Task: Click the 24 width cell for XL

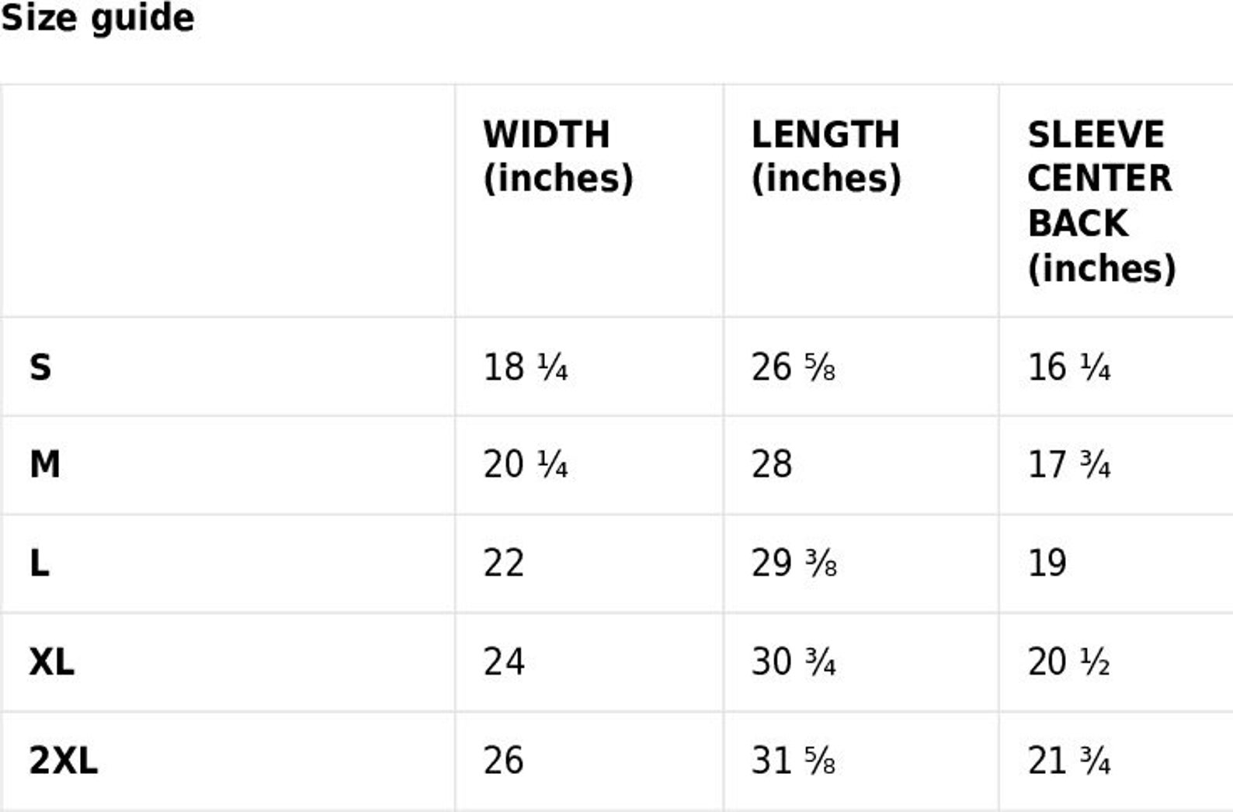Action: point(504,661)
